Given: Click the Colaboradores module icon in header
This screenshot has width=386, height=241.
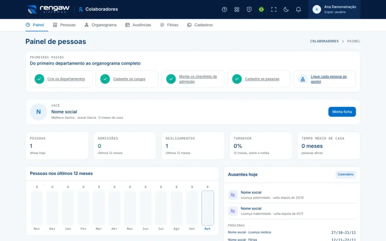Looking at the screenshot, I should 81,9.
